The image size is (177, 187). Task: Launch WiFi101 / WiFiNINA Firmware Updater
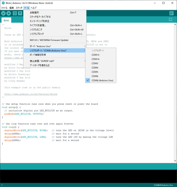[55, 40]
